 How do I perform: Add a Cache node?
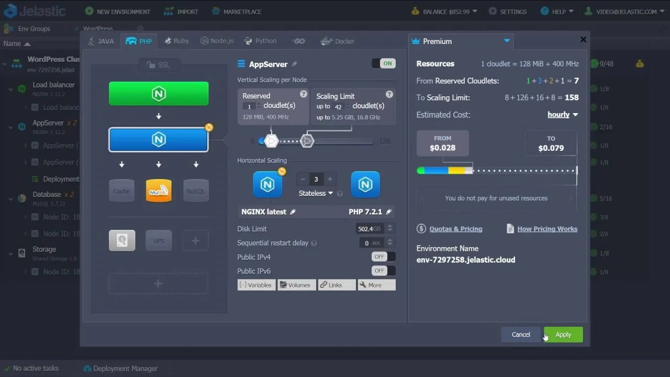[121, 191]
